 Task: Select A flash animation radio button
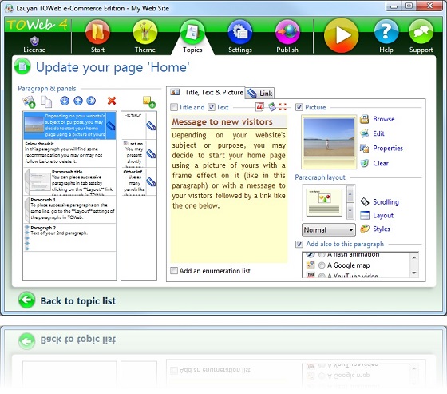(322, 254)
